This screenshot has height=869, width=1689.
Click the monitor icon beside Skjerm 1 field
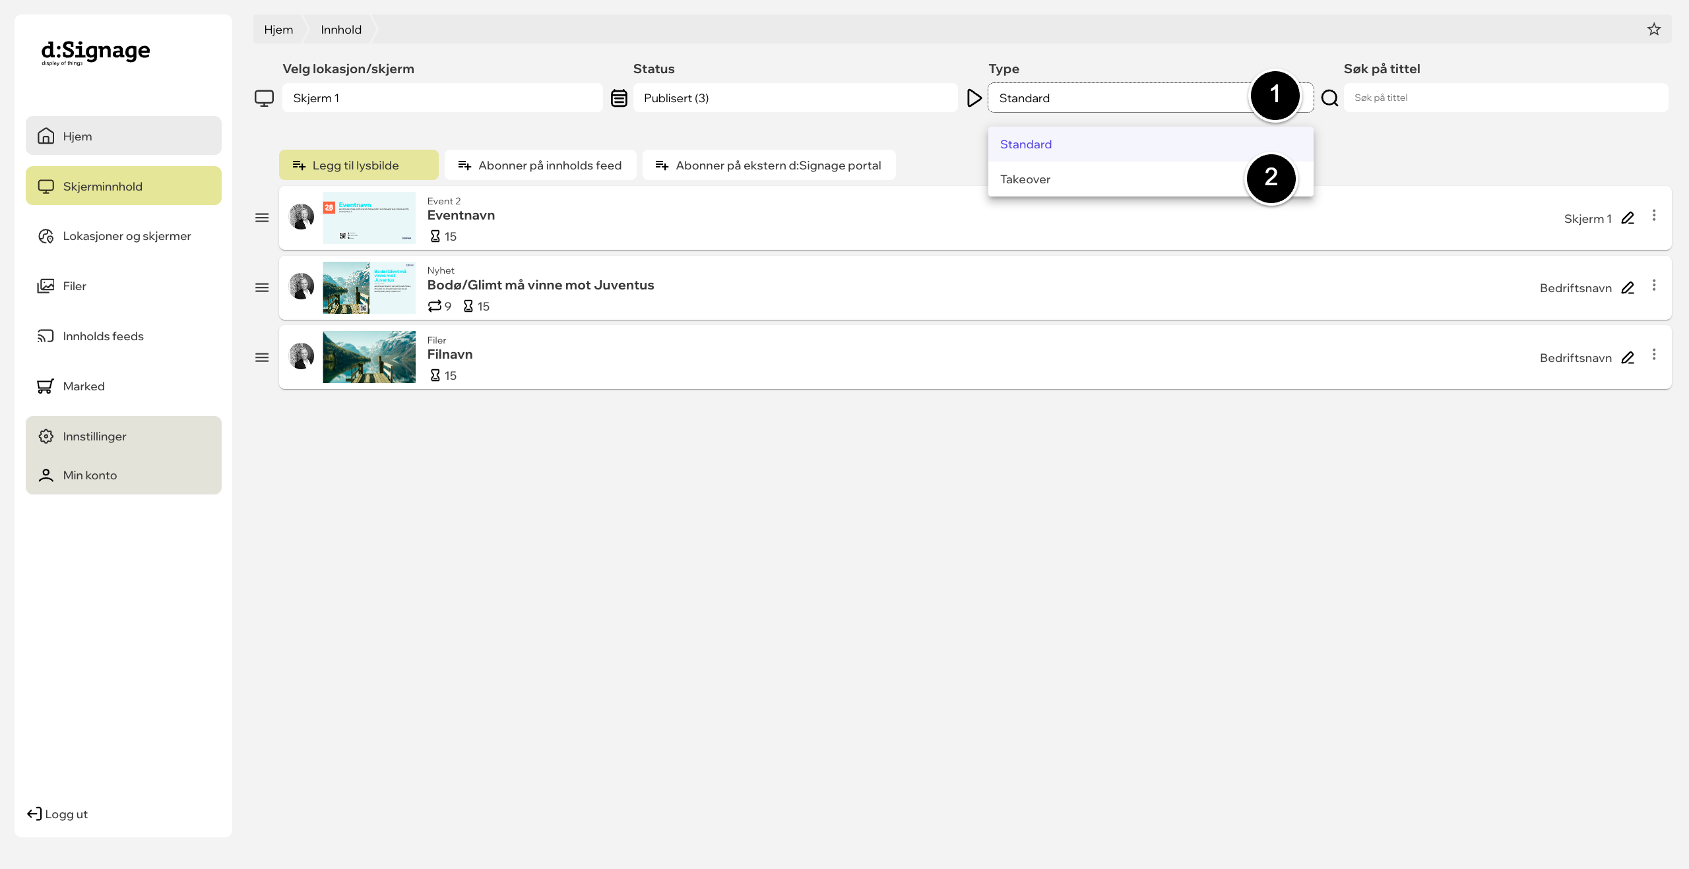pyautogui.click(x=264, y=98)
